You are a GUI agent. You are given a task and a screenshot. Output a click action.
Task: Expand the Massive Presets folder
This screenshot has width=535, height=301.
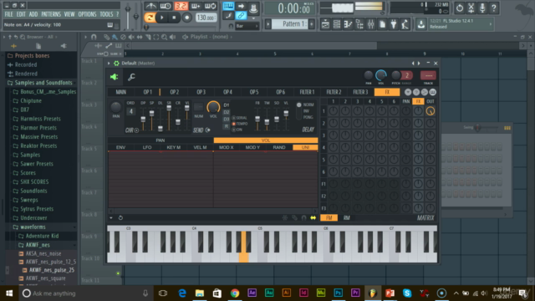[39, 136]
